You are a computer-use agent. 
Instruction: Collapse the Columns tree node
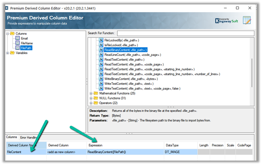[8, 34]
